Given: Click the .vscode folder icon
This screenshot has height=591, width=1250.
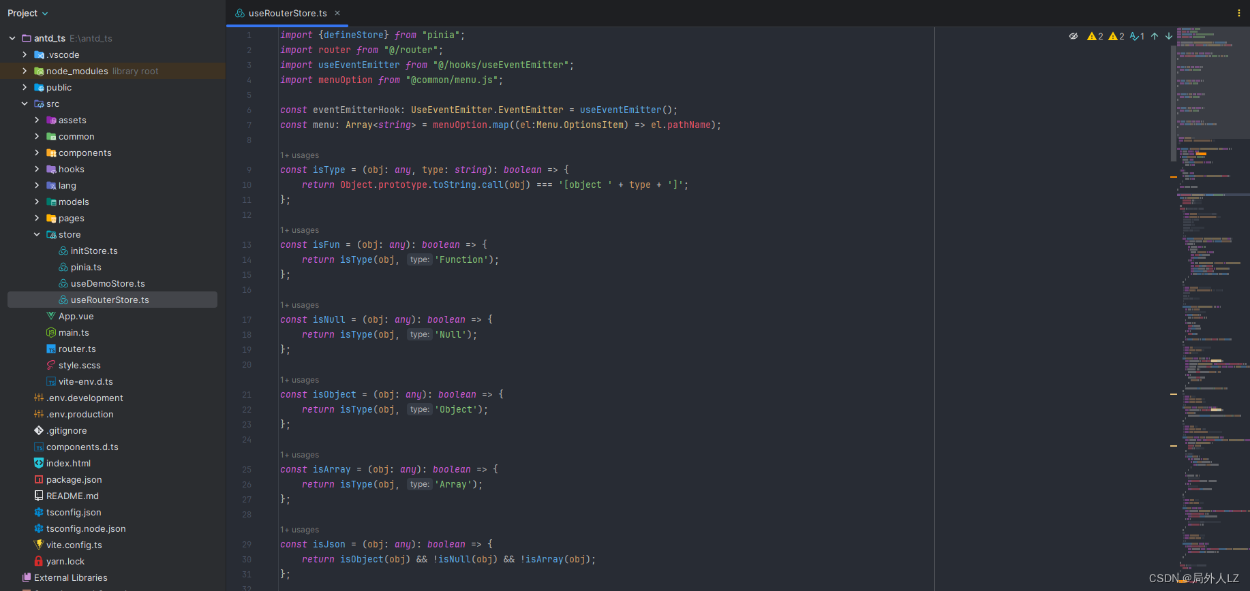Looking at the screenshot, I should point(40,54).
